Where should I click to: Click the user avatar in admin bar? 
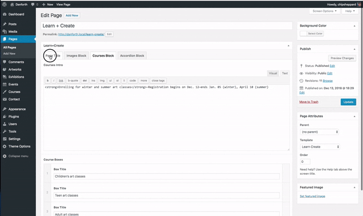click(x=359, y=5)
